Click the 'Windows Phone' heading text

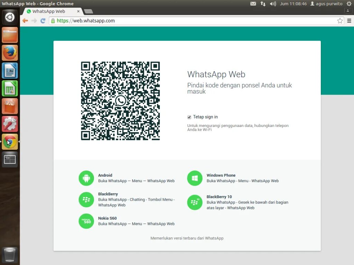(x=221, y=175)
